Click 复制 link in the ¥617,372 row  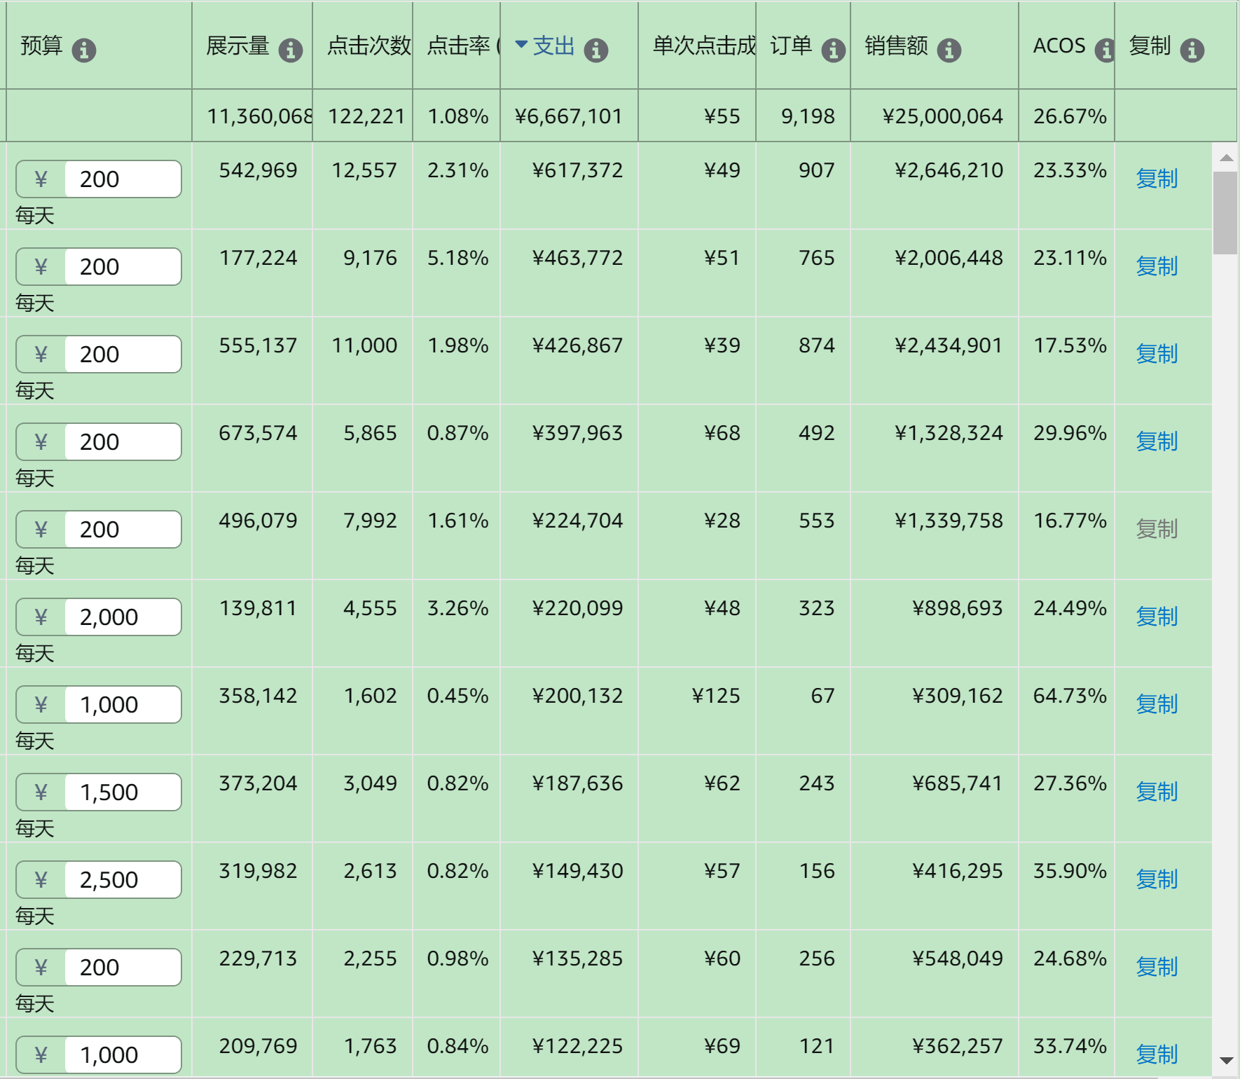tap(1157, 179)
